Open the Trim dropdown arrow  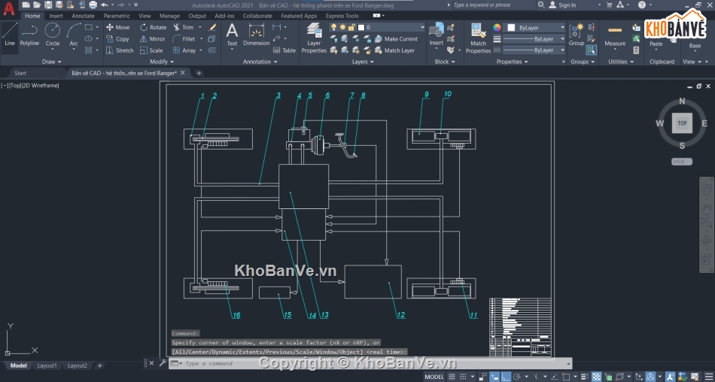[x=200, y=27]
